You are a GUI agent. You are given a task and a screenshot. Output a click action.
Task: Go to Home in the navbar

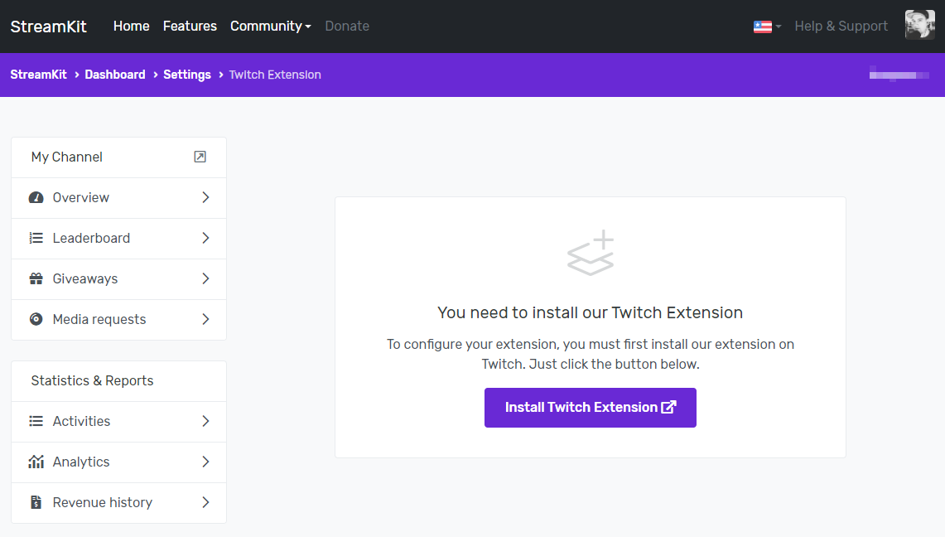pos(132,26)
